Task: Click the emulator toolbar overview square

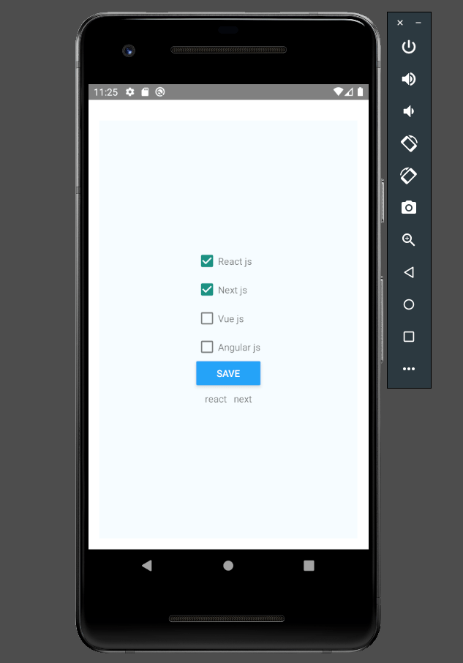Action: [408, 337]
